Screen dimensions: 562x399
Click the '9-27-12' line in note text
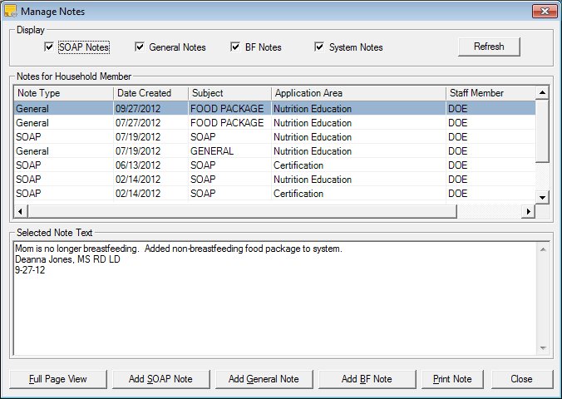tap(30, 270)
